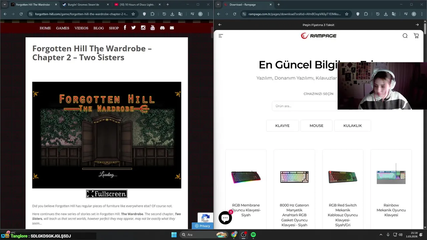Open VIDEOS in Forgotten Hill menu
Image resolution: width=427 pixels, height=240 pixels.
81,28
